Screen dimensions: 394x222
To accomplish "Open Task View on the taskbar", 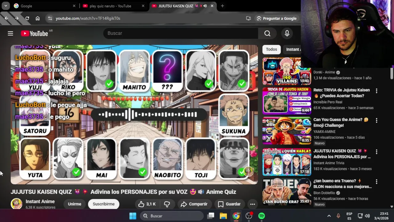I will [x=211, y=216].
